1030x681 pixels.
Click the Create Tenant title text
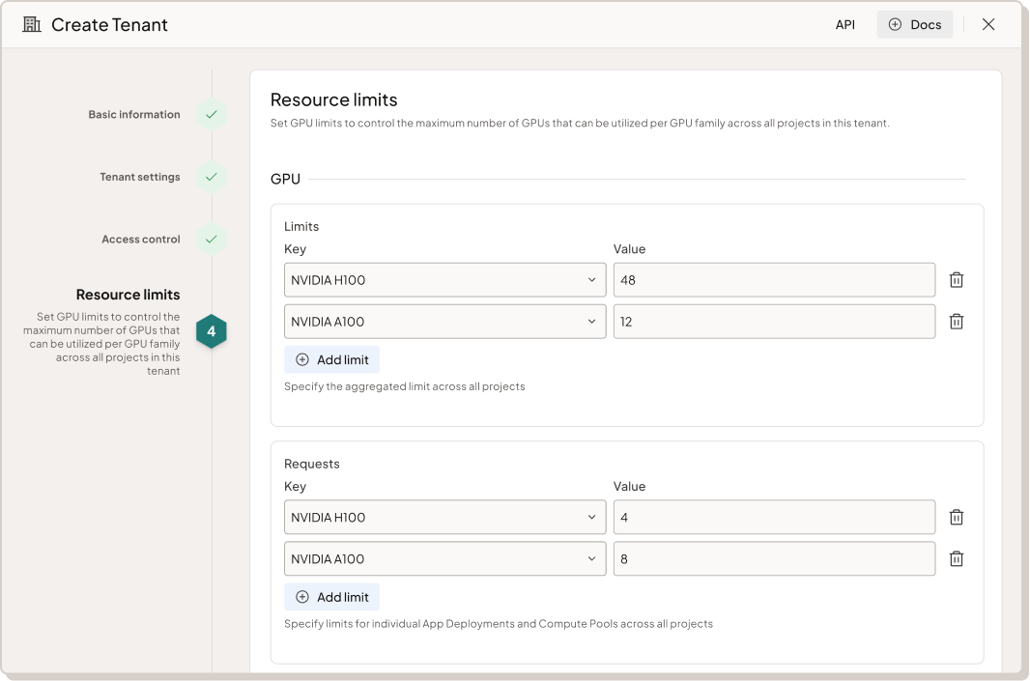(x=110, y=25)
